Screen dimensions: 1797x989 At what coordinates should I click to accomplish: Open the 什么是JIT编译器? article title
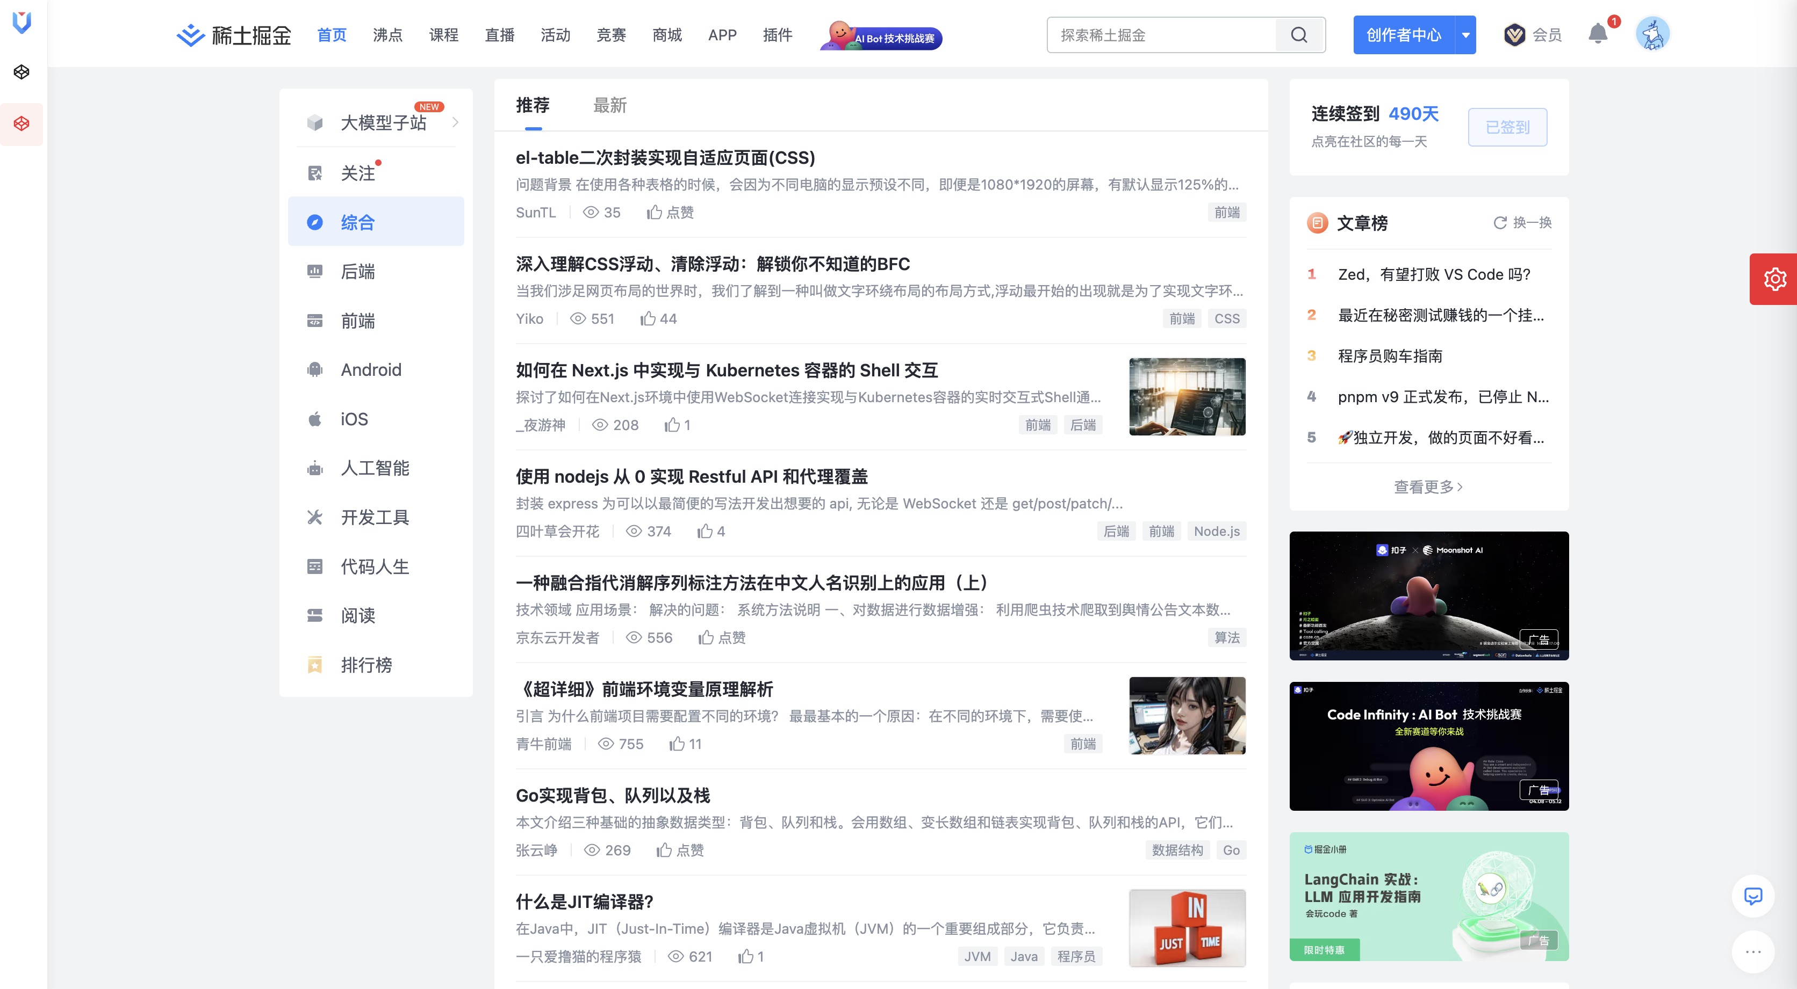click(x=584, y=902)
